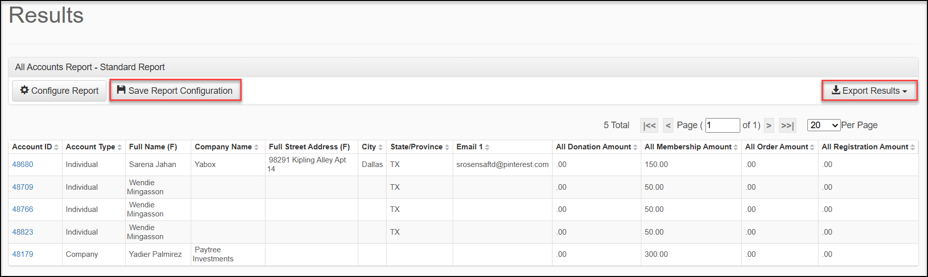The width and height of the screenshot is (928, 277).
Task: Open account 48680 link
Action: point(23,164)
